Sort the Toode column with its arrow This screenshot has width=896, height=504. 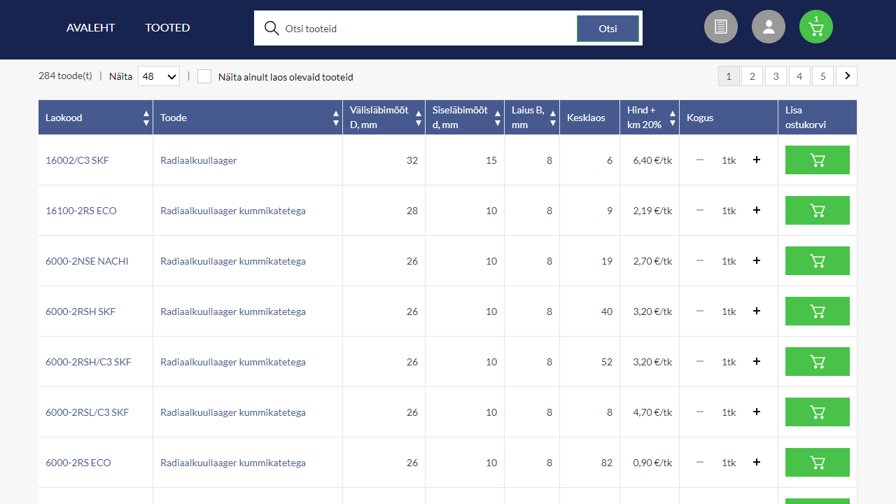[335, 113]
